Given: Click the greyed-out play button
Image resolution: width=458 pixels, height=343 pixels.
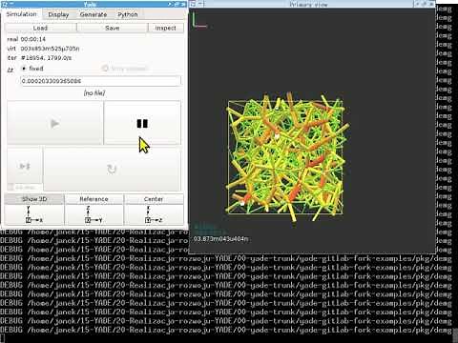Looking at the screenshot, I should [x=55, y=123].
